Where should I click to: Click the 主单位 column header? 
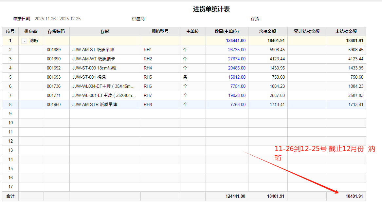(192, 32)
